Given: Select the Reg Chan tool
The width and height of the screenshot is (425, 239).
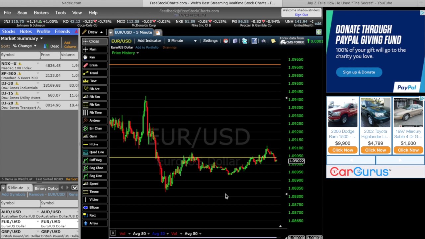Looking at the screenshot, I should [x=95, y=168].
